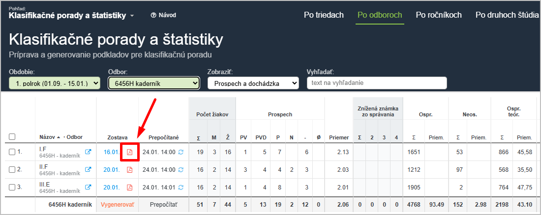Open PDF icon for class II.F

130,170
